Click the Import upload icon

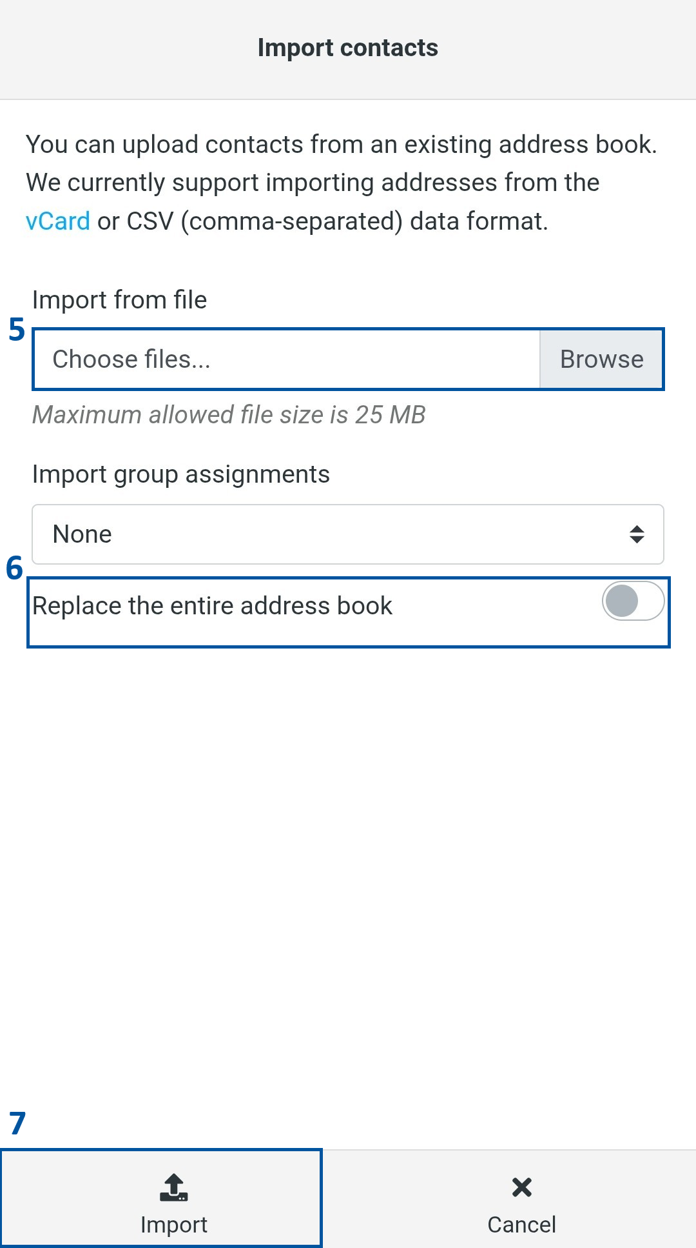[x=174, y=1187]
